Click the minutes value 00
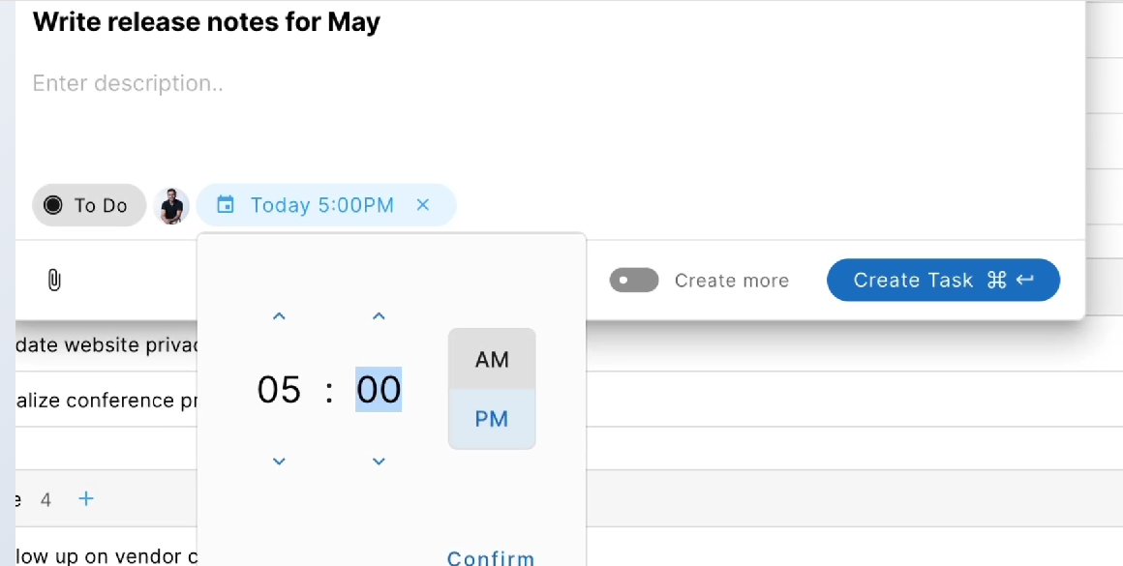The image size is (1123, 566). (379, 389)
